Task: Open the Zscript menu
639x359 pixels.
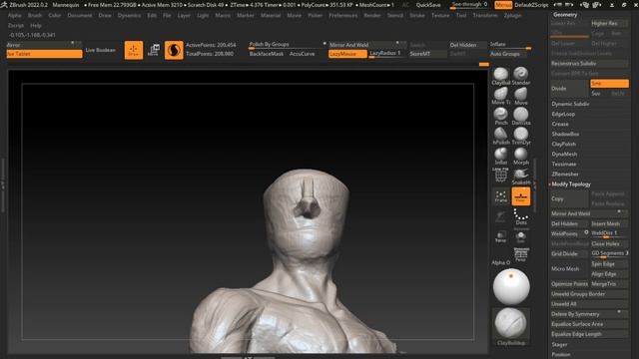Action: click(16, 25)
